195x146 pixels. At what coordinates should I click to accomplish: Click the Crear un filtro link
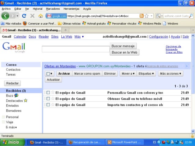[x=174, y=52]
